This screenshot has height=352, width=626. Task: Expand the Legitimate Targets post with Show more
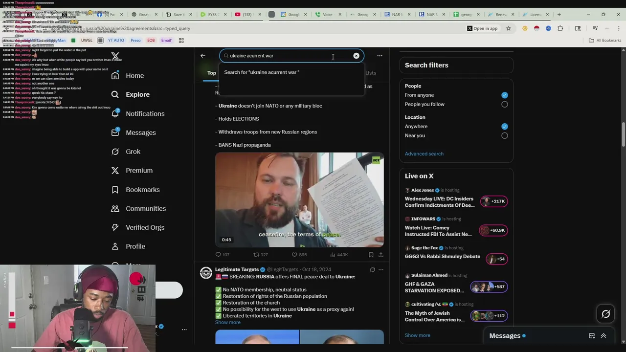coord(228,322)
